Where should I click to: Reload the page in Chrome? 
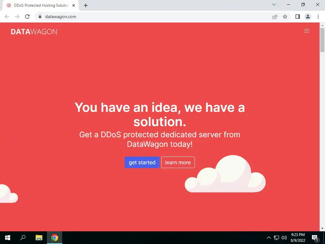[27, 17]
